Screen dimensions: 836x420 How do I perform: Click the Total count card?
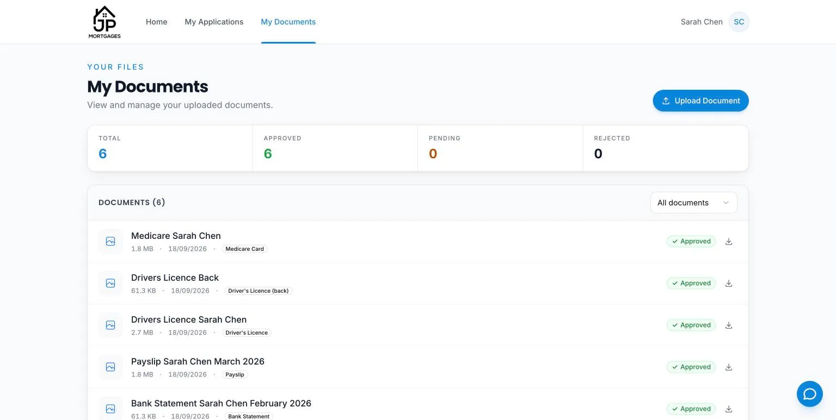pos(170,148)
